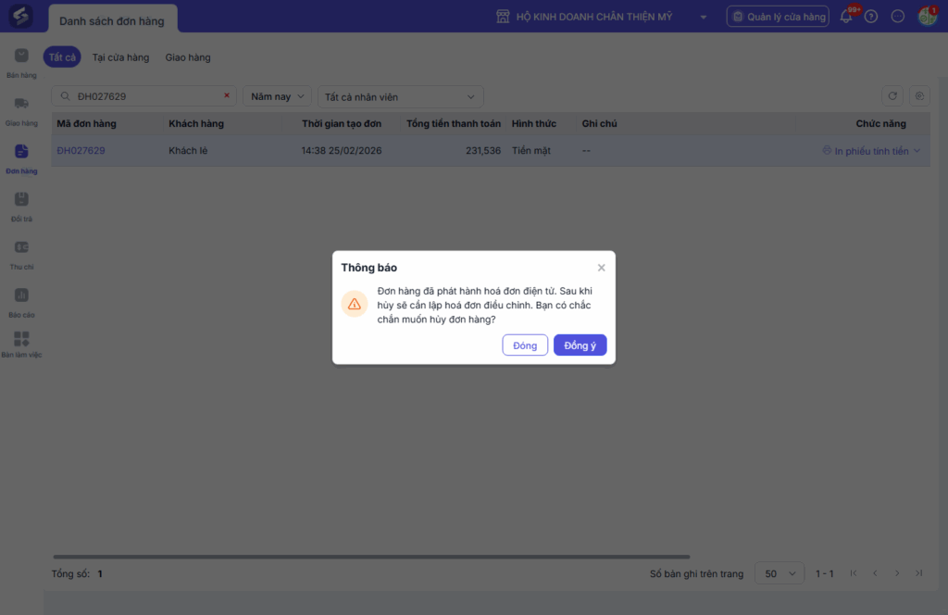
Task: Open the chat bubble icon in header
Action: coord(898,17)
